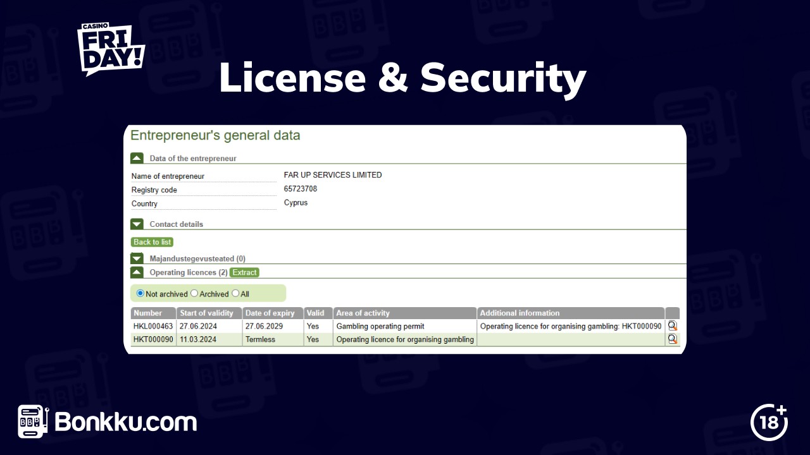The width and height of the screenshot is (810, 455).
Task: Click the expiry date 27.06.2029
Action: point(264,327)
